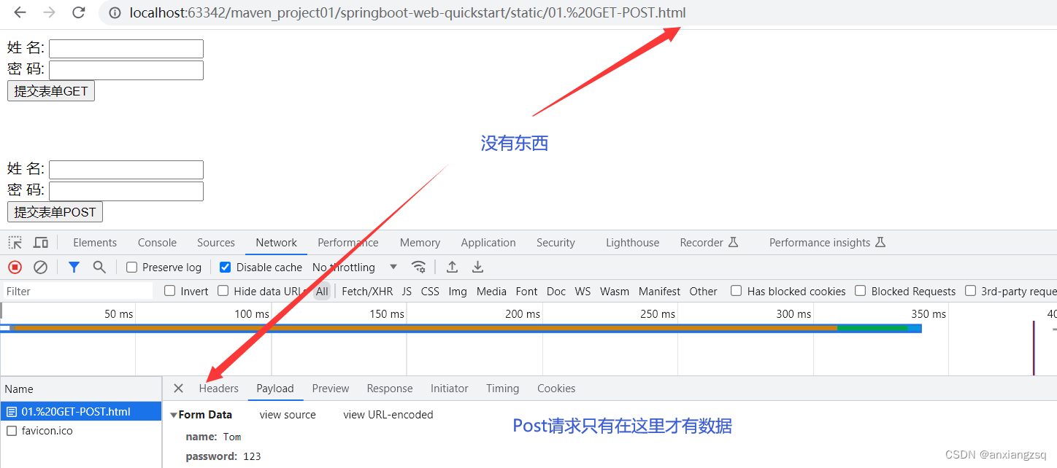The image size is (1057, 468).
Task: Toggle the device toolbar emulation icon
Action: coord(40,241)
